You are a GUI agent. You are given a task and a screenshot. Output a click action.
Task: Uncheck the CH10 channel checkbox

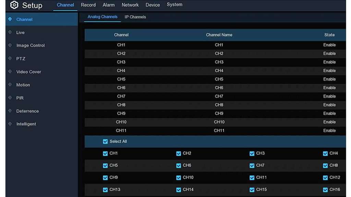[x=179, y=177]
